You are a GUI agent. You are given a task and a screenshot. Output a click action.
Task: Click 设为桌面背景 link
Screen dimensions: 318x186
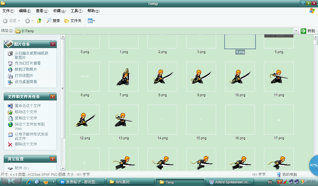tap(26, 82)
